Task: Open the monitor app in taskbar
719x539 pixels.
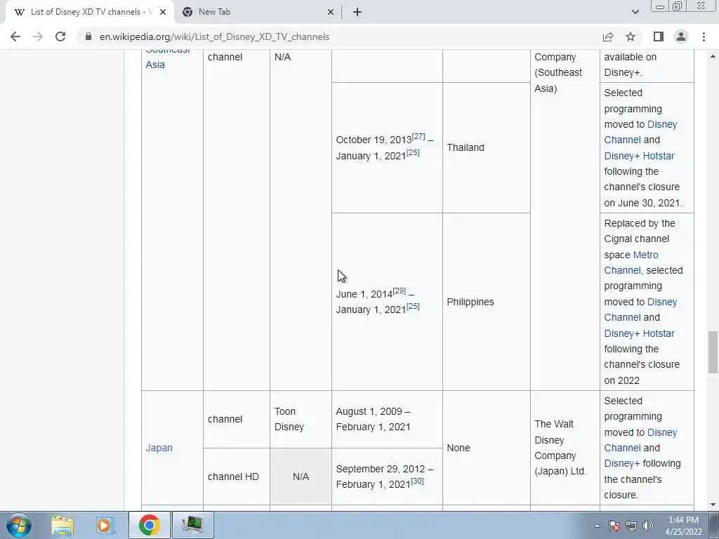Action: pyautogui.click(x=192, y=525)
